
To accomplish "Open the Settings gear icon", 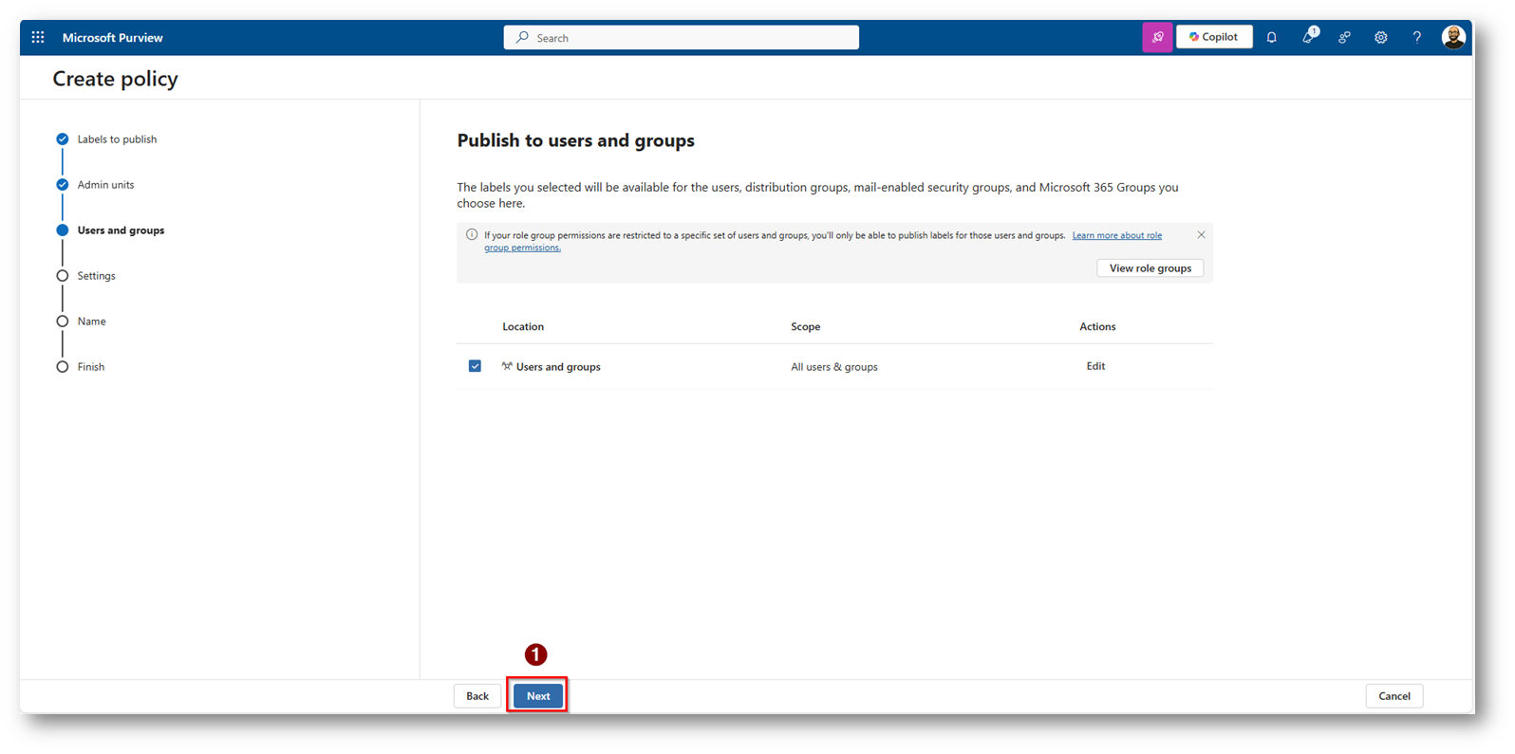I will (x=1380, y=38).
